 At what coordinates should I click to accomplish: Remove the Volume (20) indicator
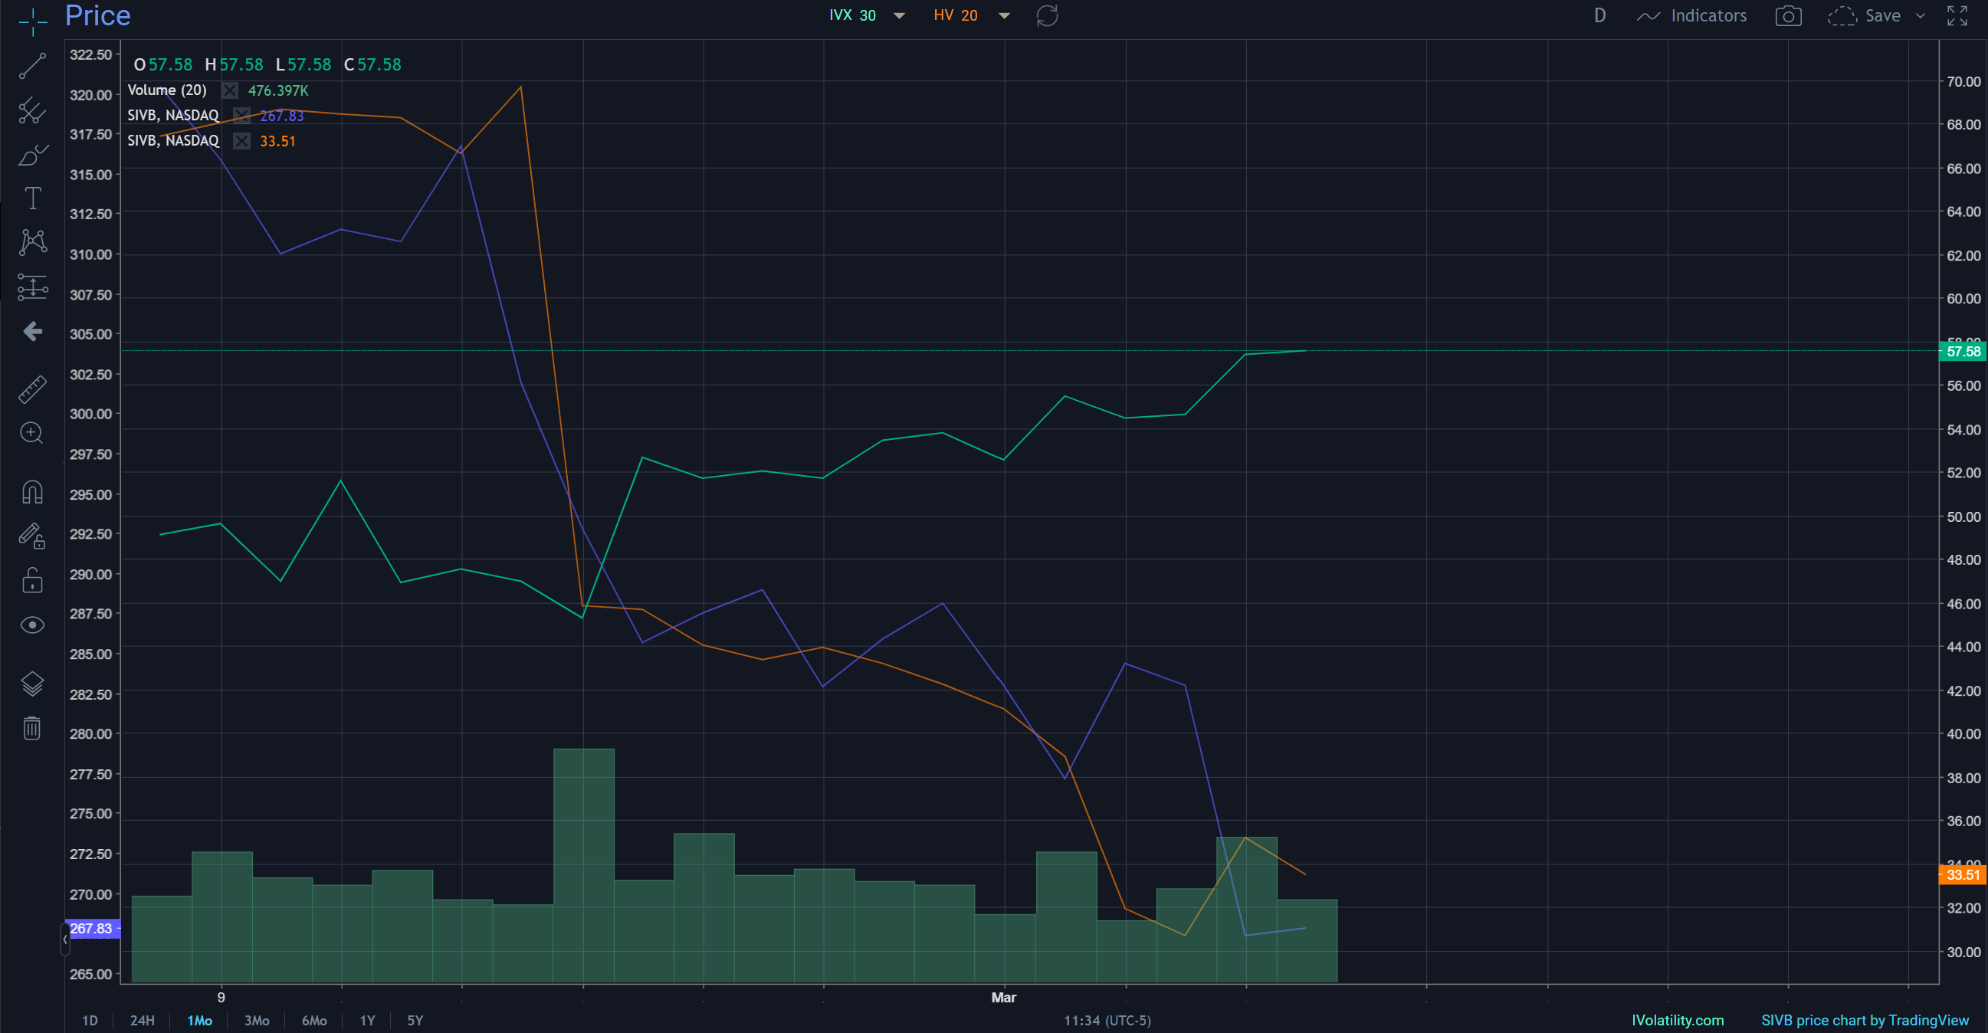click(x=230, y=90)
